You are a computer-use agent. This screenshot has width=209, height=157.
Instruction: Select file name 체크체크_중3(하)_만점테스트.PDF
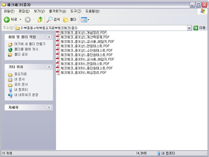(x=85, y=64)
